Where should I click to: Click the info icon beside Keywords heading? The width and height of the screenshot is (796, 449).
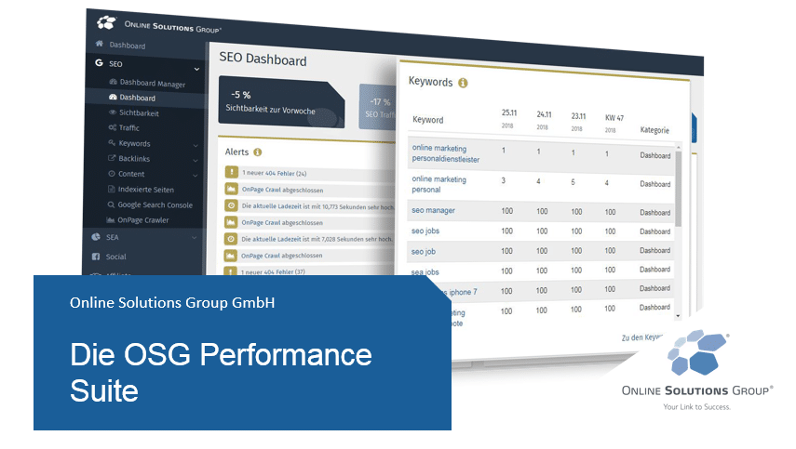tap(463, 83)
